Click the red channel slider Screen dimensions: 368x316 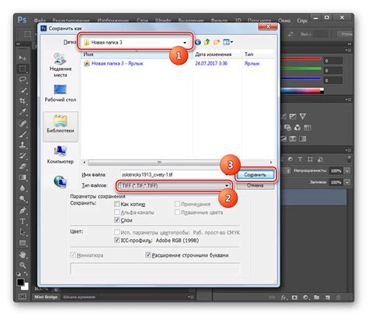(300, 58)
